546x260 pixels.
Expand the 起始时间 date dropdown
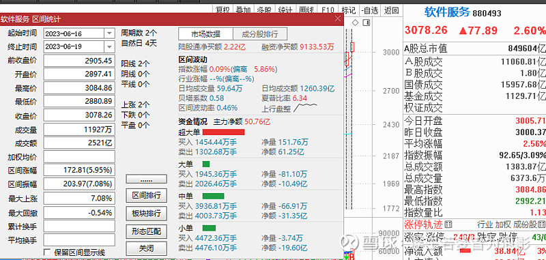(x=110, y=33)
